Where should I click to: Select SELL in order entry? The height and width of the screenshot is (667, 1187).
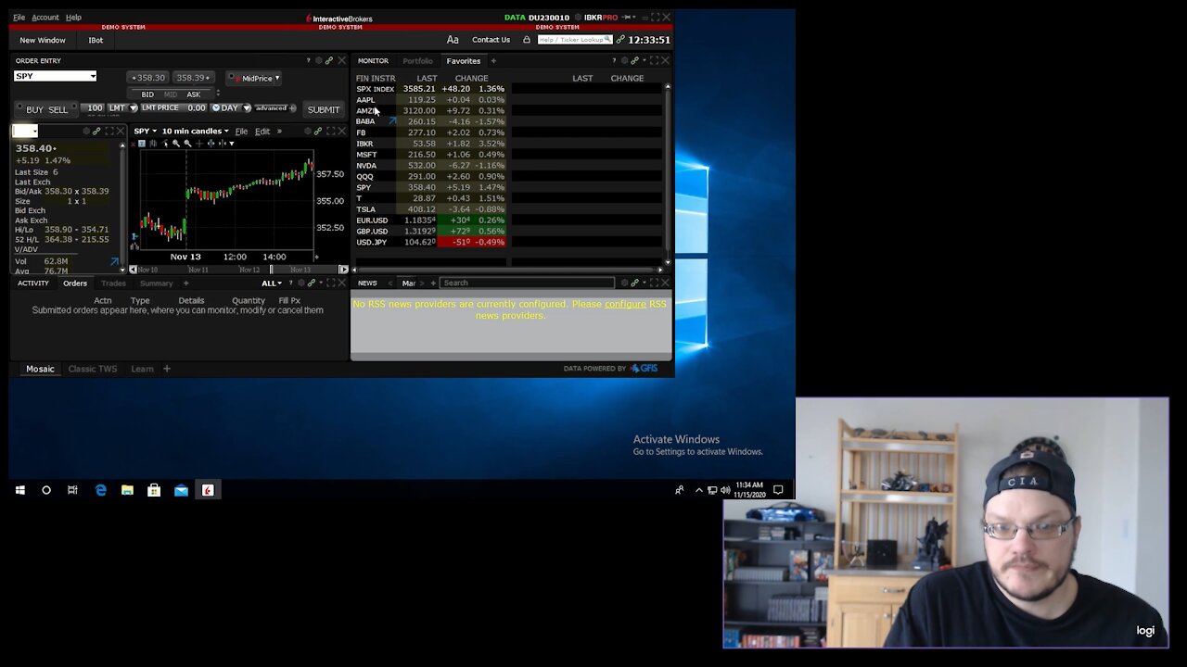57,109
